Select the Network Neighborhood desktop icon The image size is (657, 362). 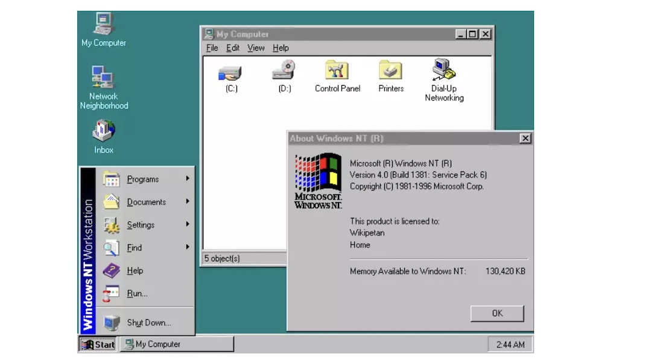tap(104, 87)
